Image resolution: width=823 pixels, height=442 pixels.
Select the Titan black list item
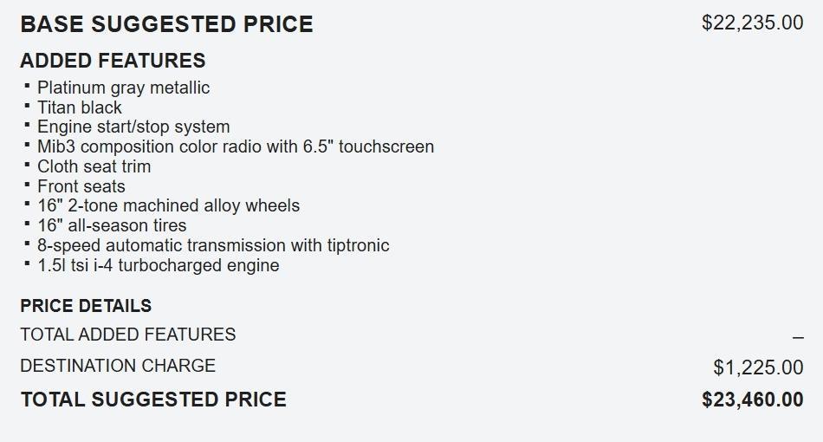[x=80, y=107]
